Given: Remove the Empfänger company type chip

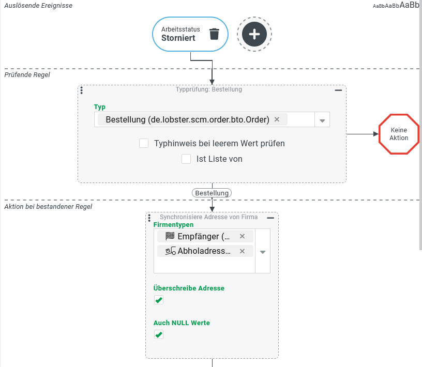Looking at the screenshot, I should [242, 236].
